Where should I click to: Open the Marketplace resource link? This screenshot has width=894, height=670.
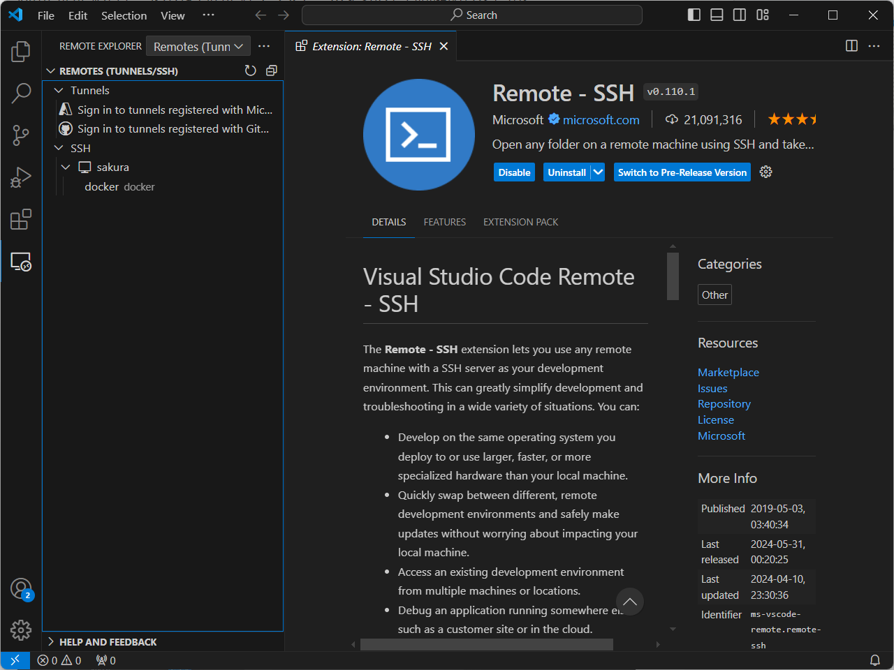click(x=728, y=373)
